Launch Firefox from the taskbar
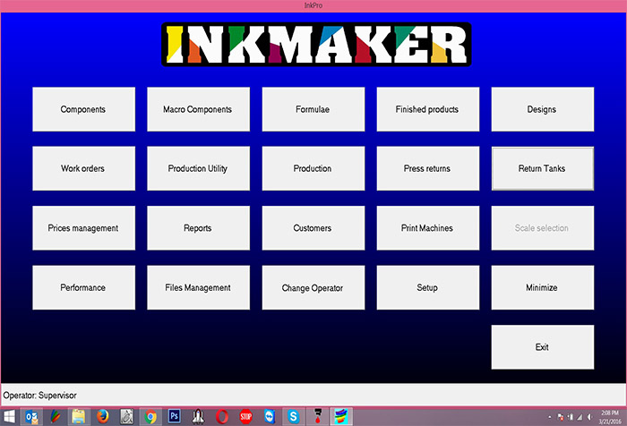 (x=102, y=417)
